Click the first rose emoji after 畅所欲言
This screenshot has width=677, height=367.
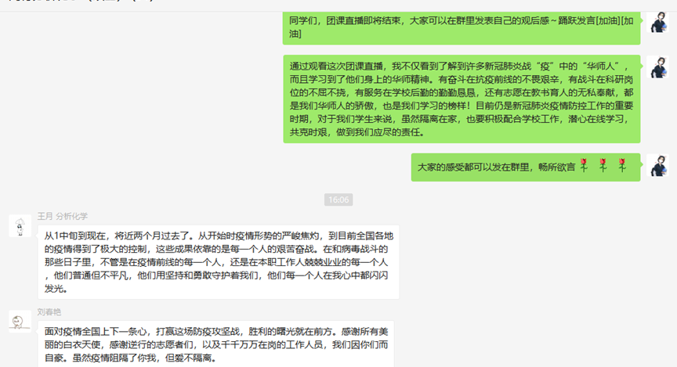585,165
